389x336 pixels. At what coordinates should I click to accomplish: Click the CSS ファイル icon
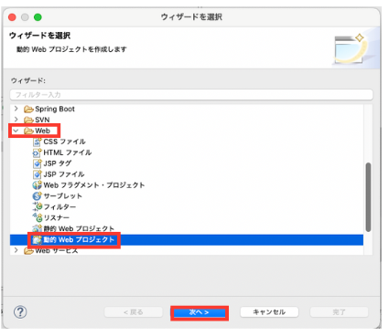[x=37, y=142]
